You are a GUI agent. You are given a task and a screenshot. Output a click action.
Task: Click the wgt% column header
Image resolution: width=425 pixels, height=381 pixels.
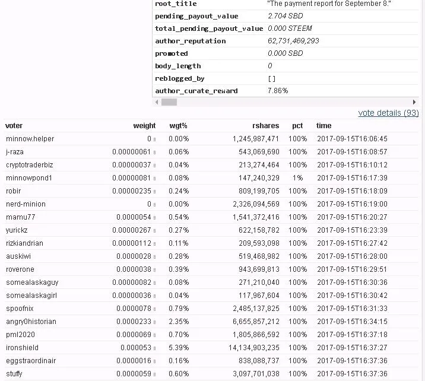178,126
